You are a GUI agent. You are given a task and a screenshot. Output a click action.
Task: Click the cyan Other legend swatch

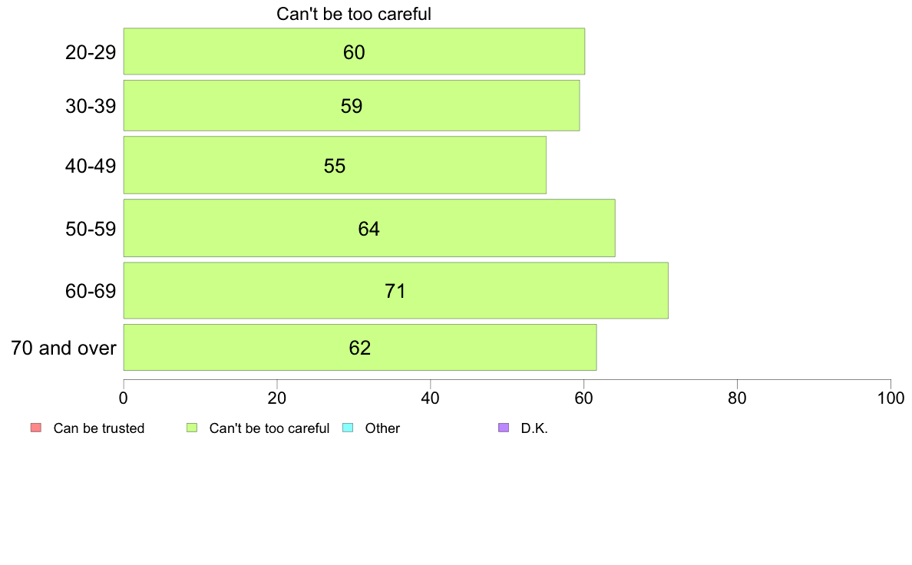[x=348, y=428]
